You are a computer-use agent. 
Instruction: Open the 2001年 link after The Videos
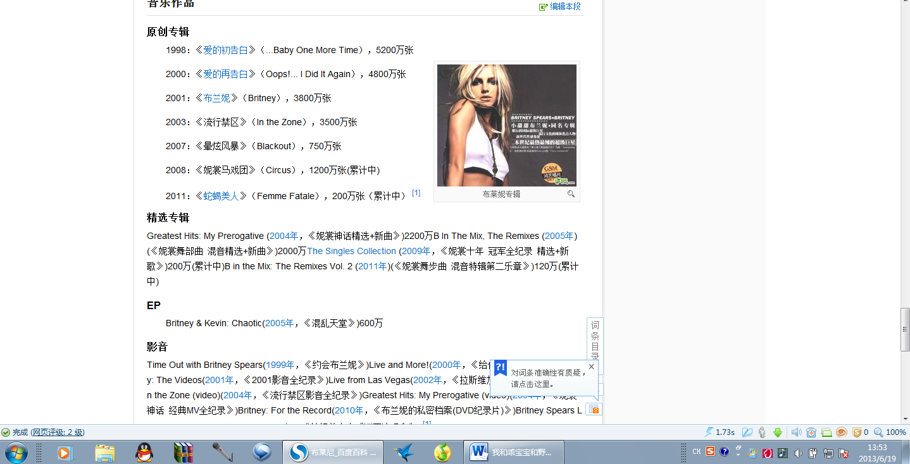[220, 380]
